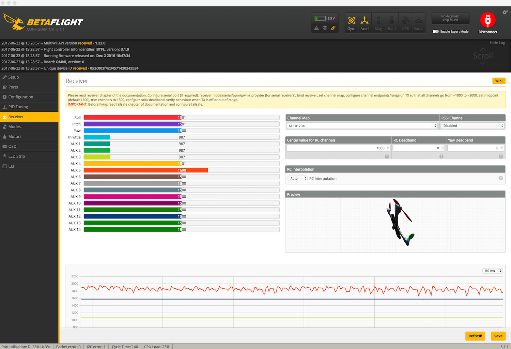511x349 pixels.
Task: Open settings with the gear icon
Action: (x=505, y=12)
